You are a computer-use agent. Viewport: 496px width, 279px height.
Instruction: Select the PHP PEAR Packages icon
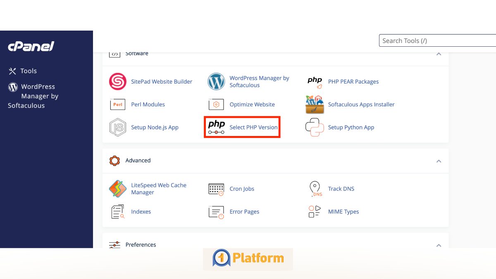point(314,81)
